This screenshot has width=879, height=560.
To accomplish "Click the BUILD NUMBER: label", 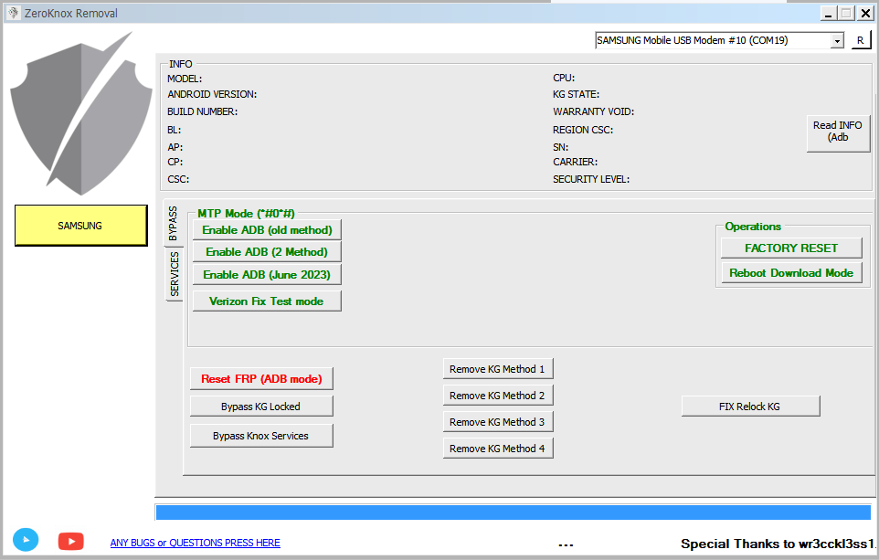I will coord(202,111).
